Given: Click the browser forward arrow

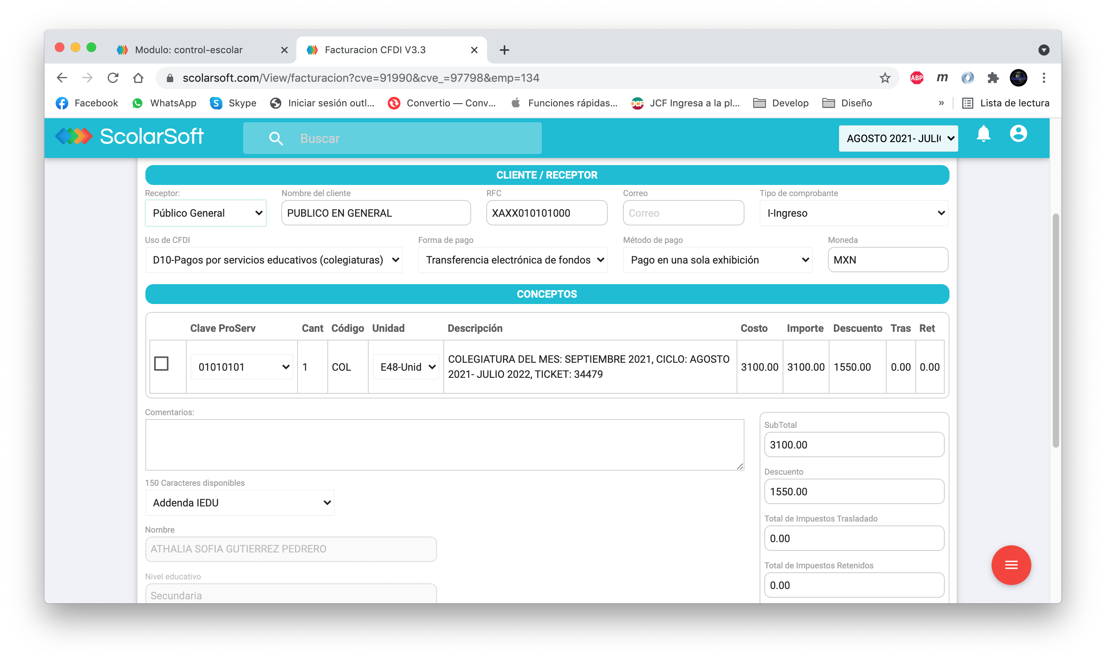Looking at the screenshot, I should [x=87, y=78].
